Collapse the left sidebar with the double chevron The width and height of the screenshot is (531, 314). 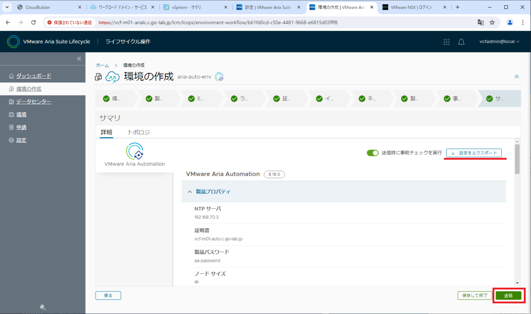coord(79,59)
